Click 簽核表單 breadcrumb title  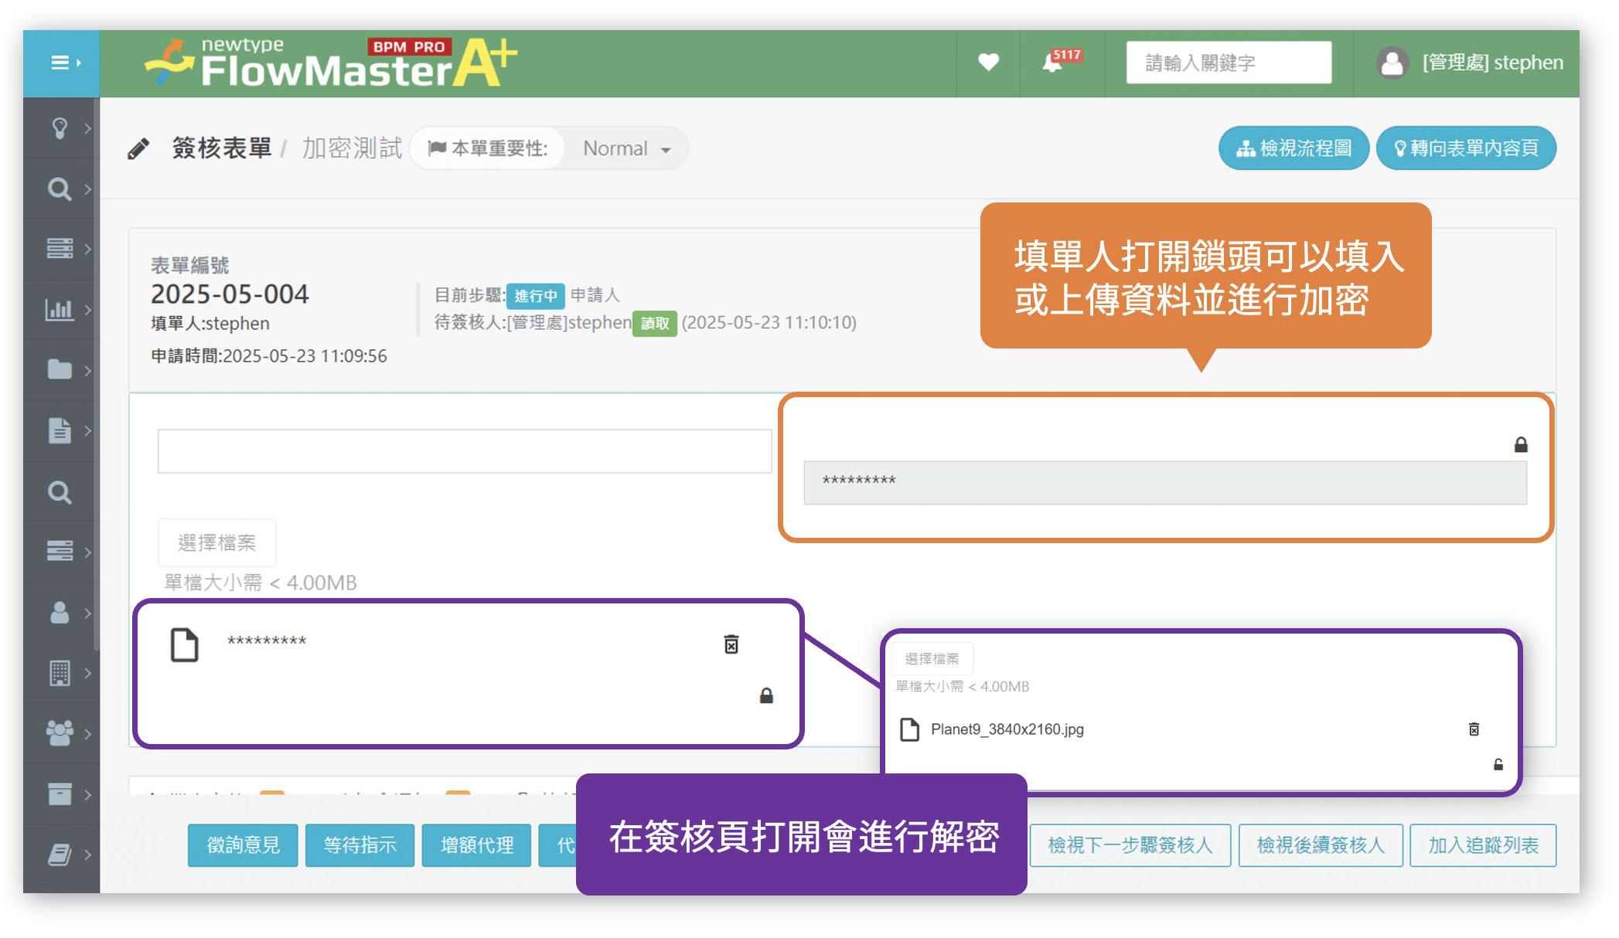(x=221, y=148)
